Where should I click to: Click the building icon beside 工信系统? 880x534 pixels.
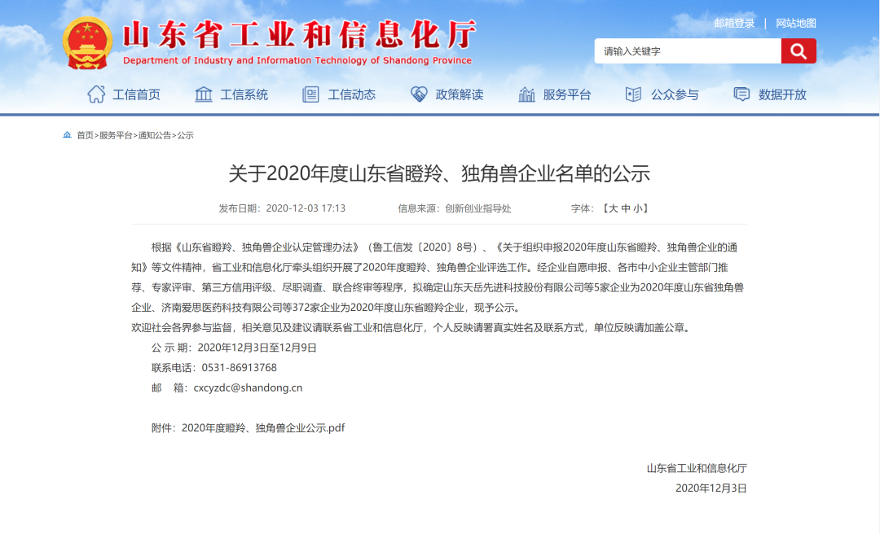click(x=204, y=94)
